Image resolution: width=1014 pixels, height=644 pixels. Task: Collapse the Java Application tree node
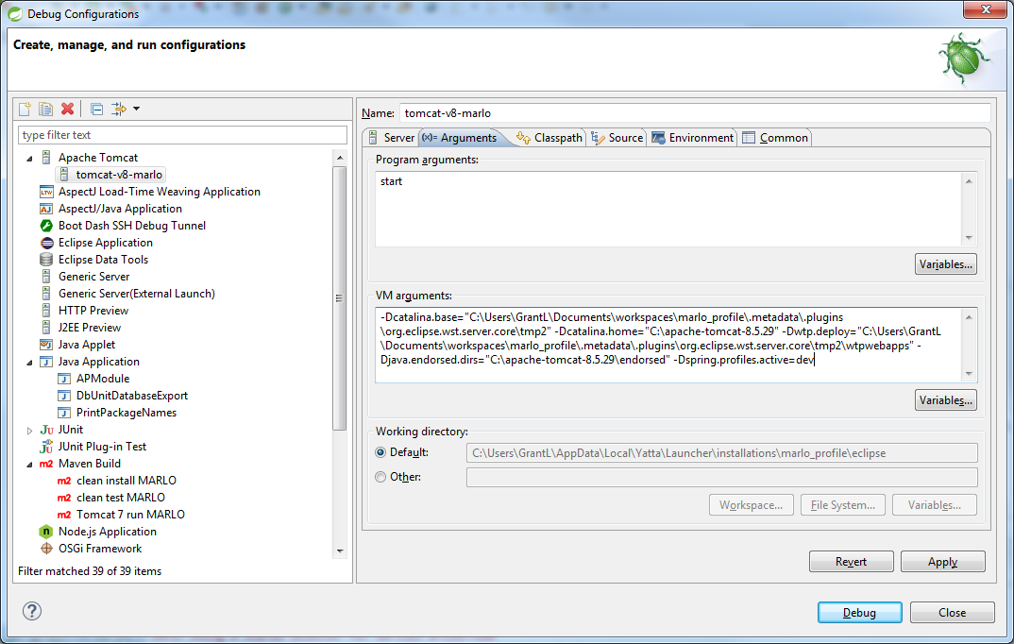pyautogui.click(x=30, y=362)
